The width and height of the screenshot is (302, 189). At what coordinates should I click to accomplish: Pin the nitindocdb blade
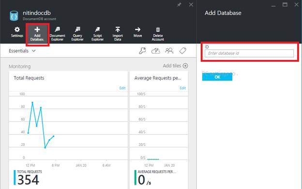(179, 5)
